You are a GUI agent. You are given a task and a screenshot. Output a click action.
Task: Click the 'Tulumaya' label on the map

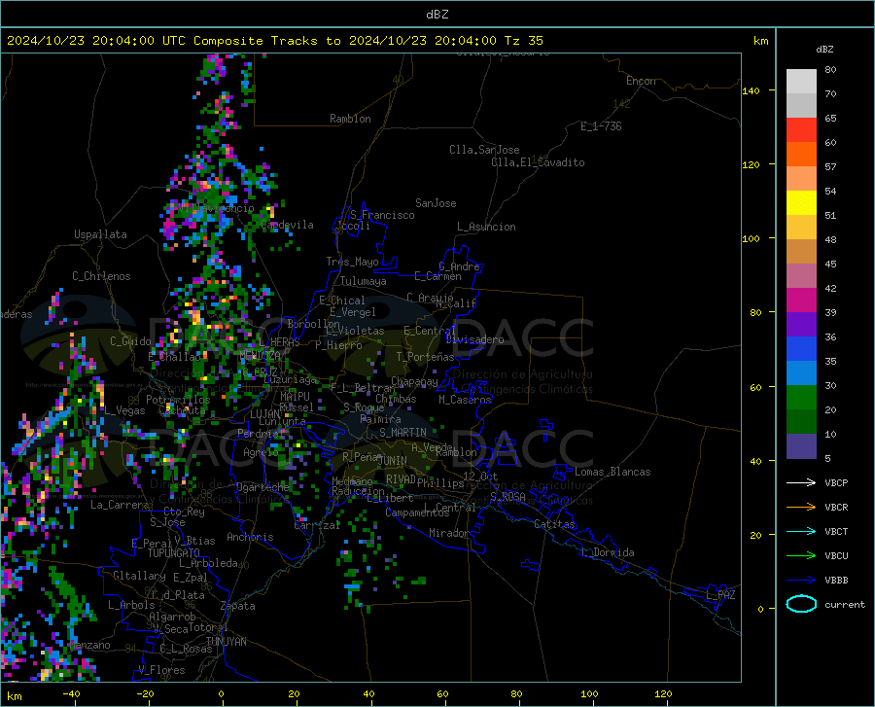point(364,281)
